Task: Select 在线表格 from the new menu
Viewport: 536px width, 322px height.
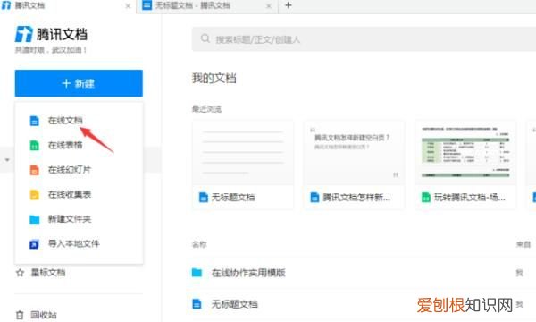Action: pos(65,145)
